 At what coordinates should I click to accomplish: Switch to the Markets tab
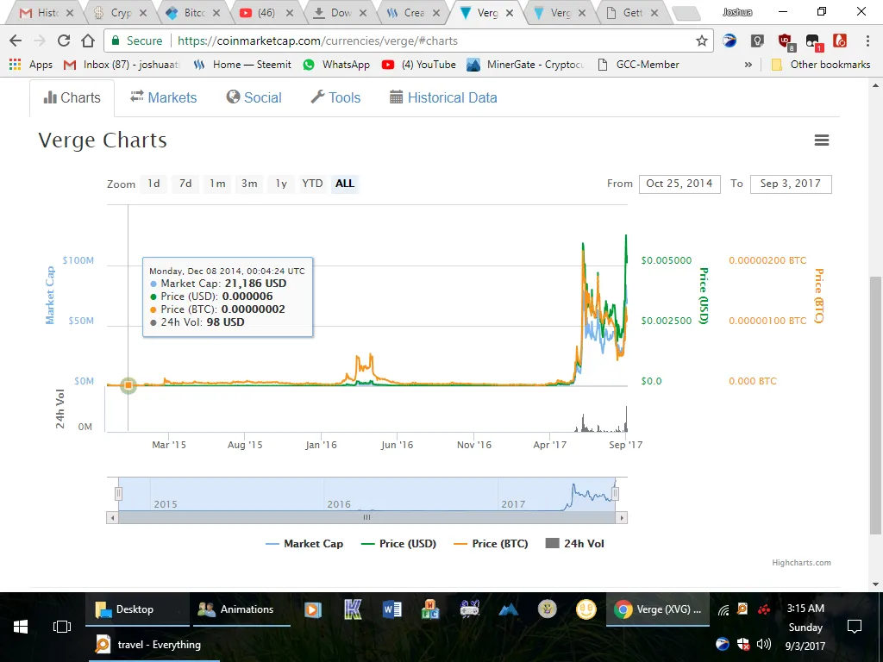pyautogui.click(x=163, y=97)
